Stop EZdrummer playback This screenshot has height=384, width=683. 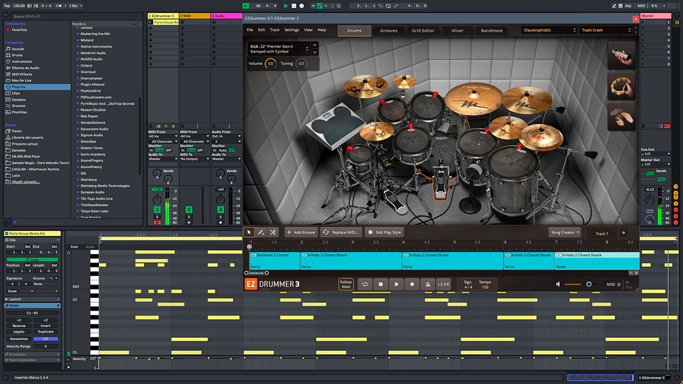coord(381,284)
